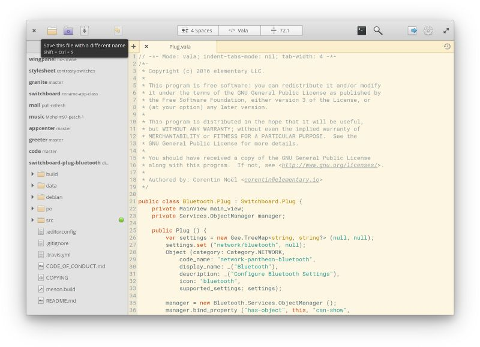Toggle the terminal panel
The image size is (480, 347).
[361, 29]
